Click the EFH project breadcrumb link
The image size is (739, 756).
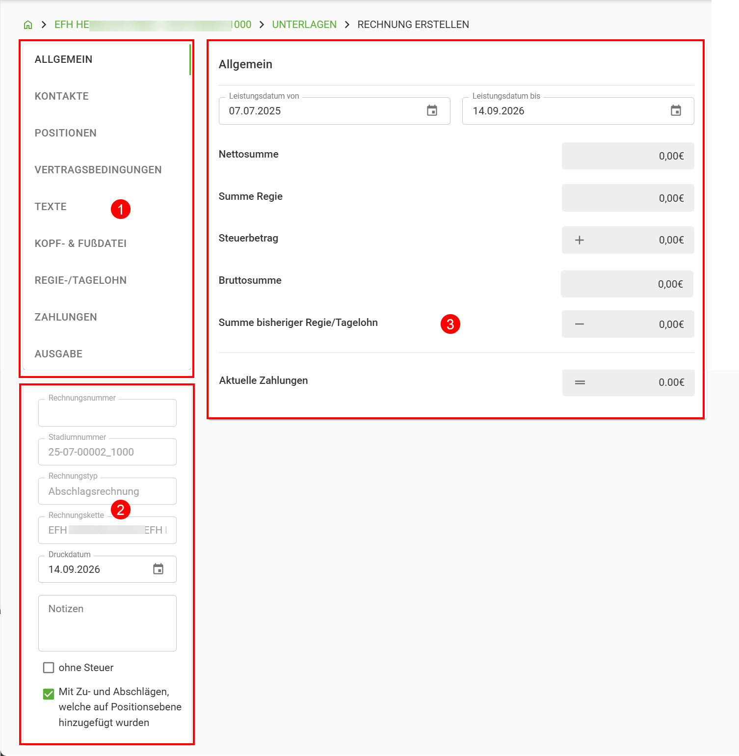[153, 25]
